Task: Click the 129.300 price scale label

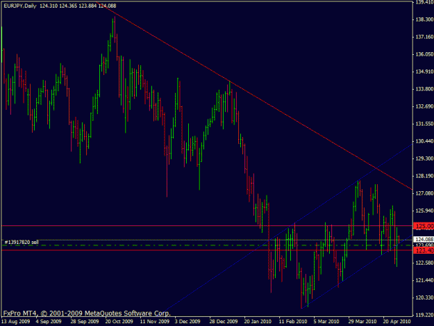Action: tap(424, 158)
